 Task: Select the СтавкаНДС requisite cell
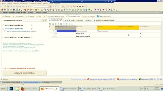click(x=86, y=34)
